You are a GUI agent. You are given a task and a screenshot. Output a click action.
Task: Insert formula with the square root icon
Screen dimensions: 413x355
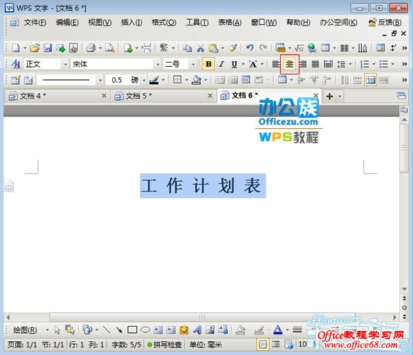(x=299, y=48)
